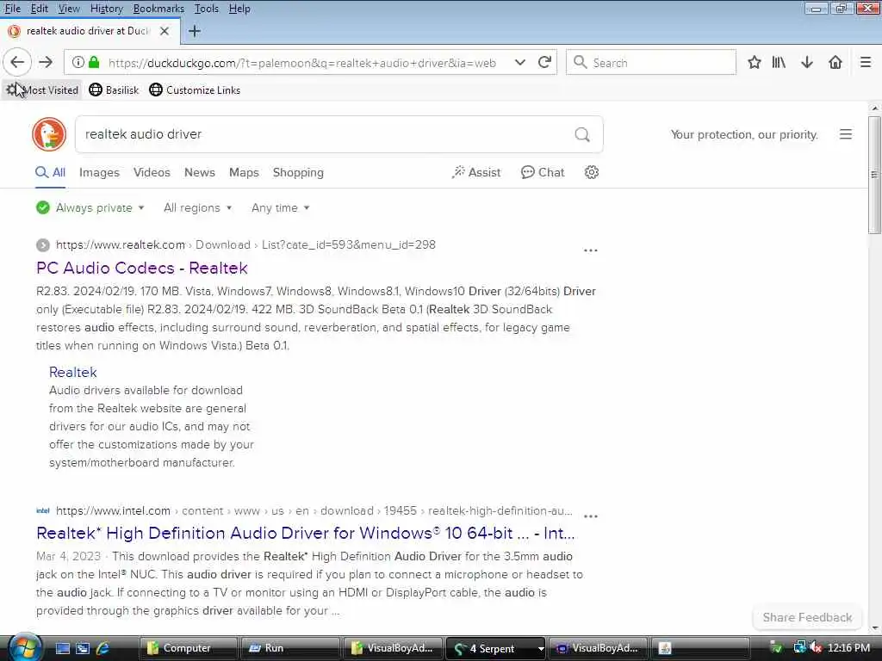Switch to the Run taskbar window
The image size is (882, 661).
(x=289, y=649)
